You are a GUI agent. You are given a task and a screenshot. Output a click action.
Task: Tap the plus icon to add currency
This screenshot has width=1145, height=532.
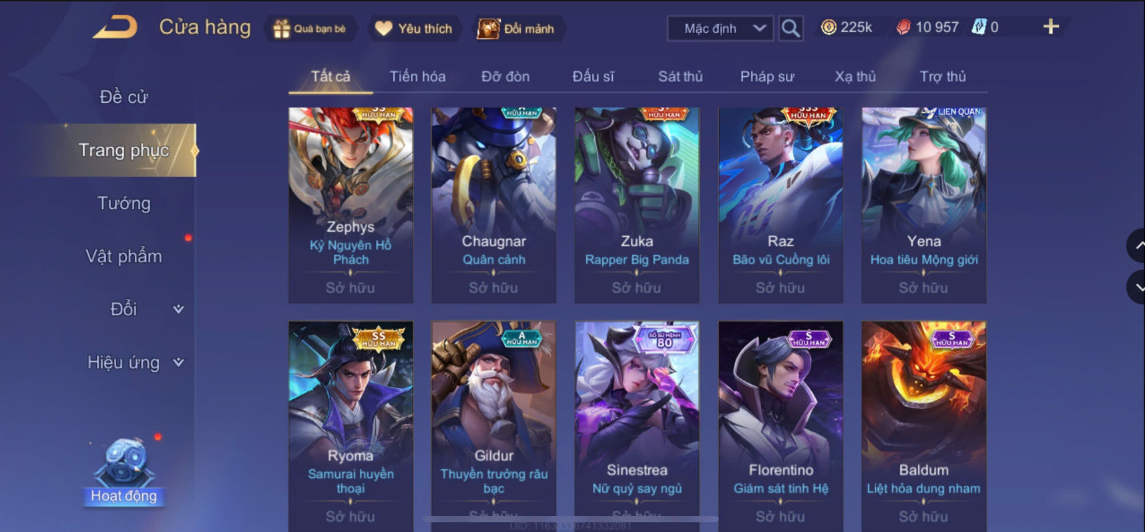1051,27
